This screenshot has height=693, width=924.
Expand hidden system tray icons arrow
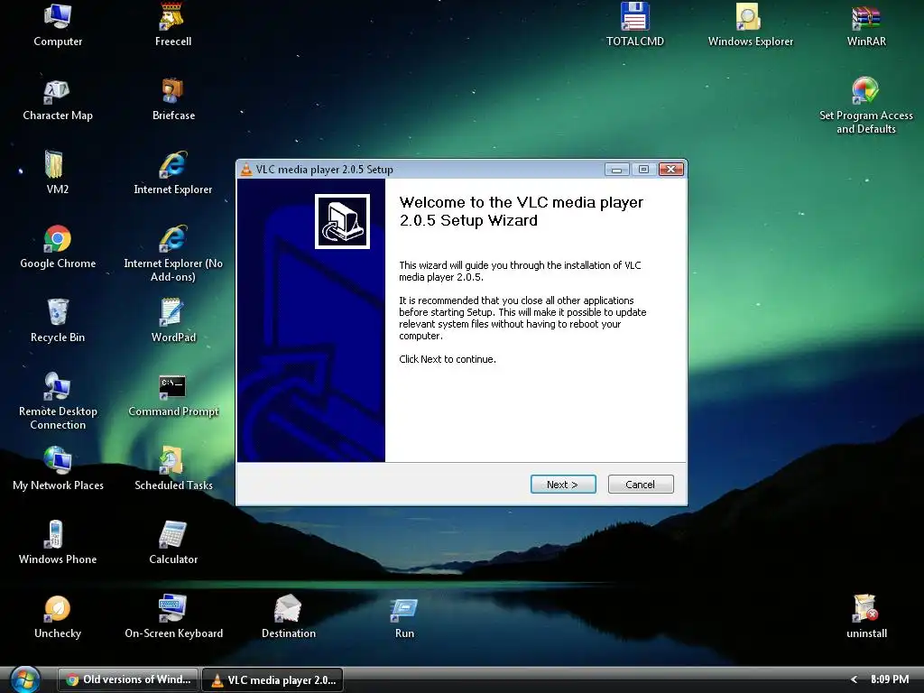854,679
